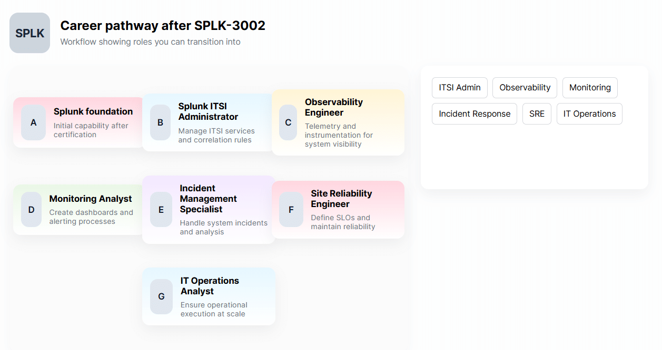Select the 'A' badge on Splunk foundation node
662x350 pixels.
tap(33, 122)
